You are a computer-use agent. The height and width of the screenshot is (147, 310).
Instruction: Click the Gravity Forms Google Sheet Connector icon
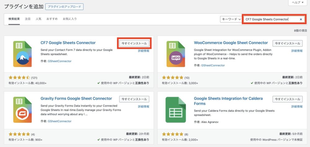22,110
